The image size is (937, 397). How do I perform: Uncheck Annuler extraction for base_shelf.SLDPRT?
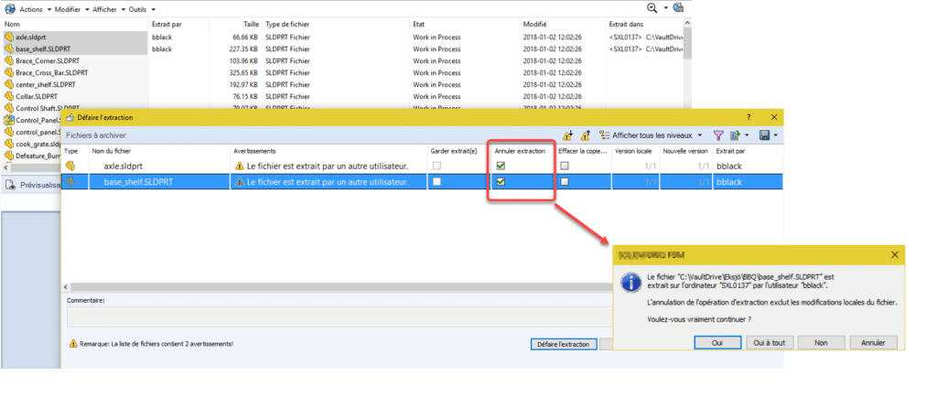point(501,181)
